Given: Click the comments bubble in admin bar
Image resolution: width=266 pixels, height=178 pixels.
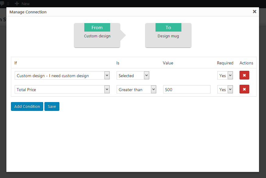Looking at the screenshot, I should 2,4.
